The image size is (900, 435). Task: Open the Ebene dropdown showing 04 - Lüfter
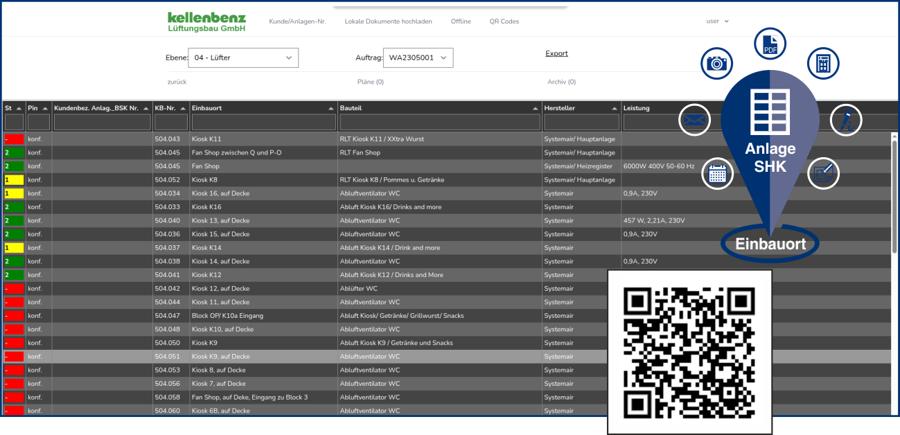[243, 57]
